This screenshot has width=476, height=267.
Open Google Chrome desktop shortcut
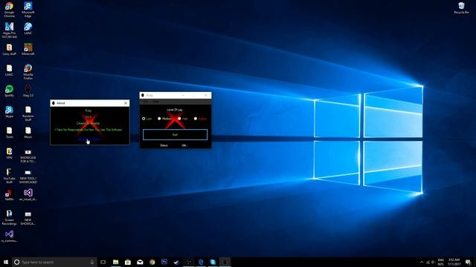click(x=9, y=9)
